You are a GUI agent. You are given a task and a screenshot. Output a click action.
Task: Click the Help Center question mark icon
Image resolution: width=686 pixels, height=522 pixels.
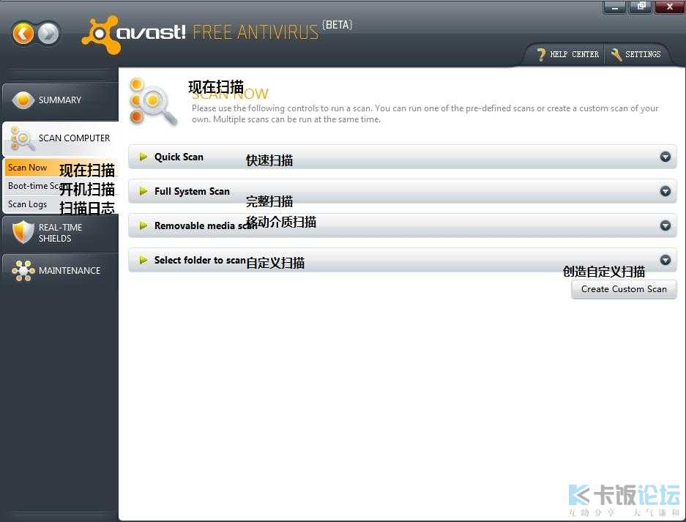click(541, 54)
